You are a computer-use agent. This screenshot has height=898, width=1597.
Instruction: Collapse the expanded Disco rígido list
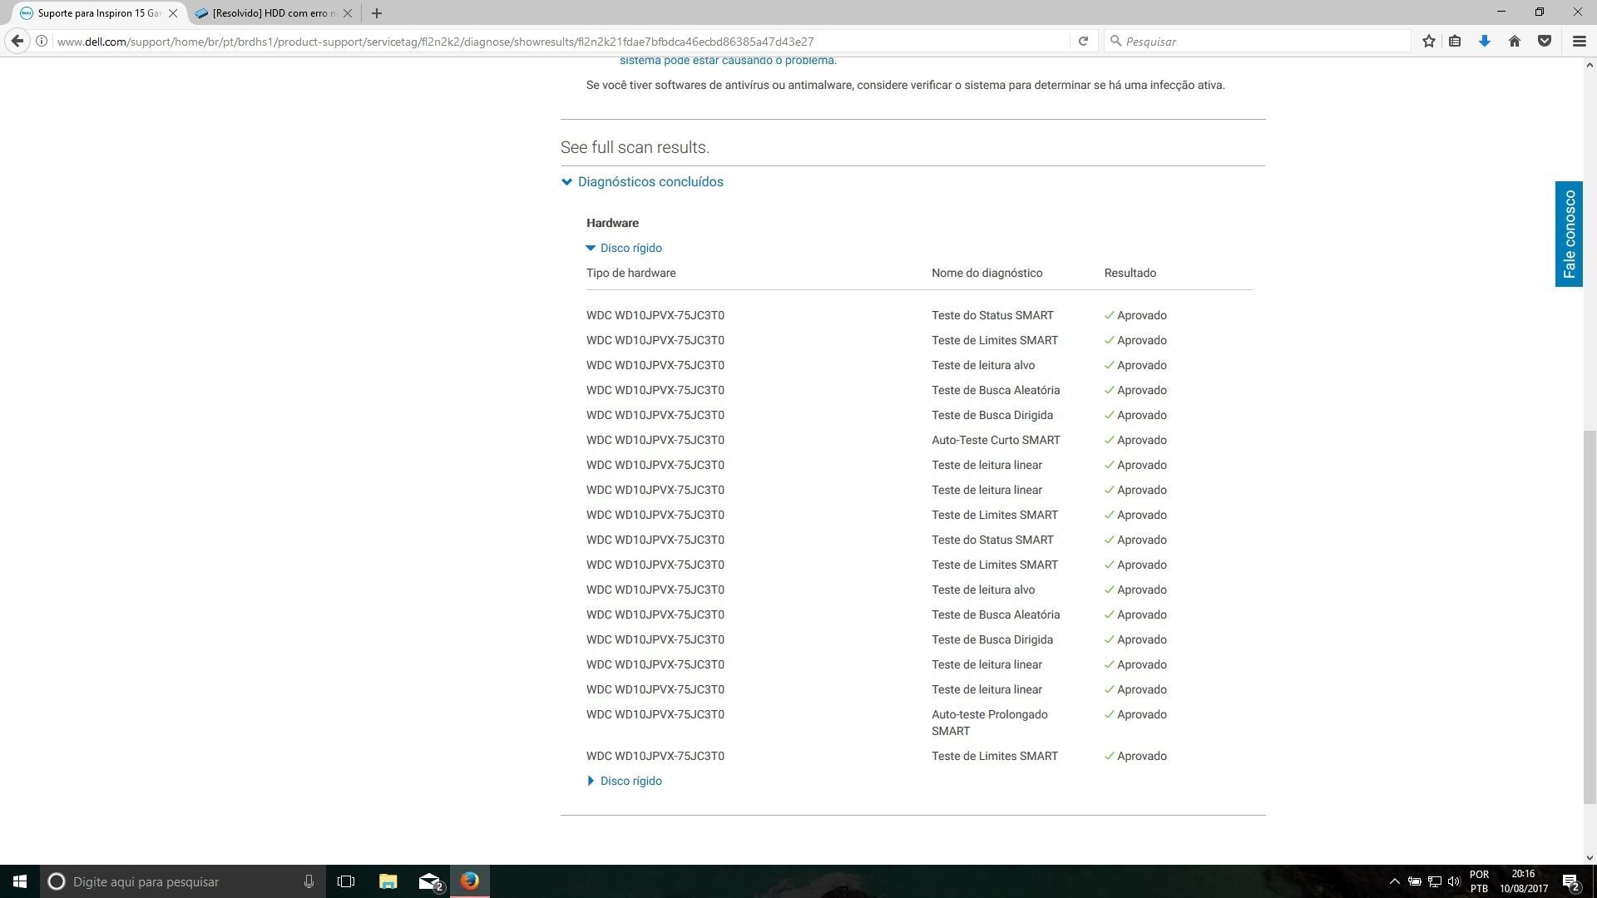[624, 248]
